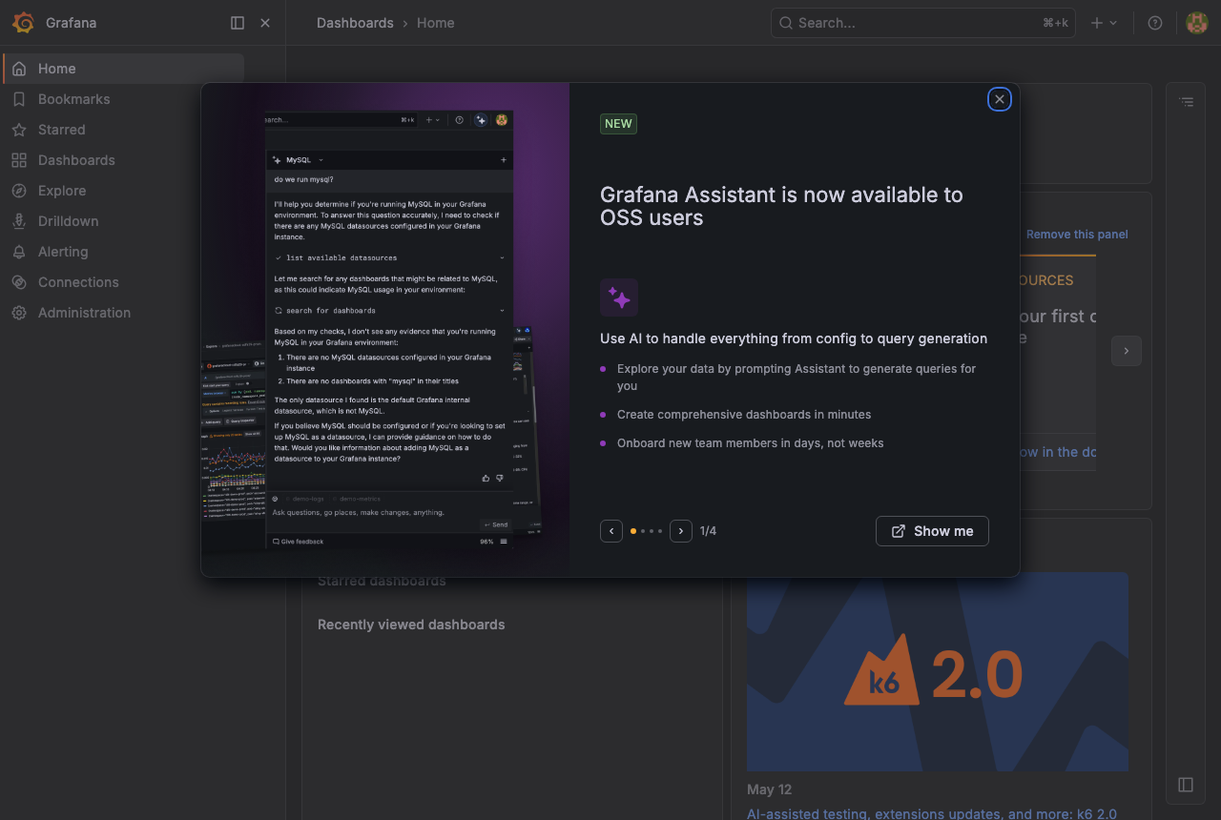Select the first orange pagination dot
Image resolution: width=1221 pixels, height=820 pixels.
point(633,531)
